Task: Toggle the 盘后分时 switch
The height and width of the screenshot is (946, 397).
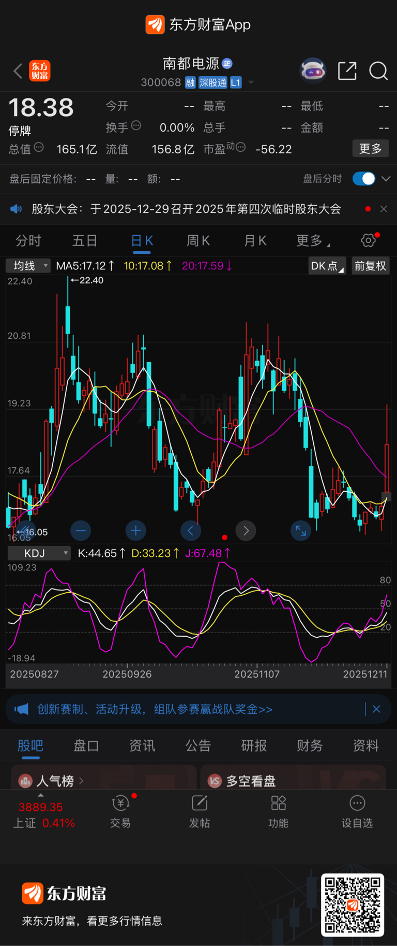Action: pos(364,179)
